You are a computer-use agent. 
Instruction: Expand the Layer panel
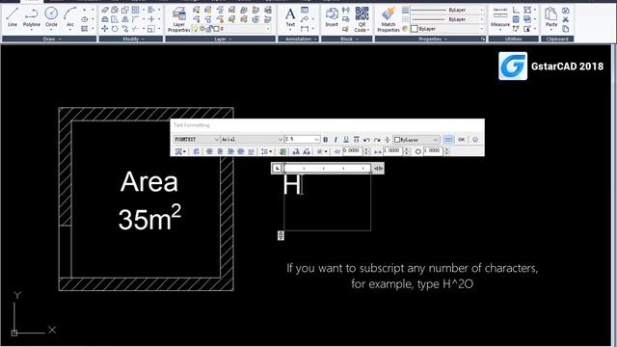(221, 39)
